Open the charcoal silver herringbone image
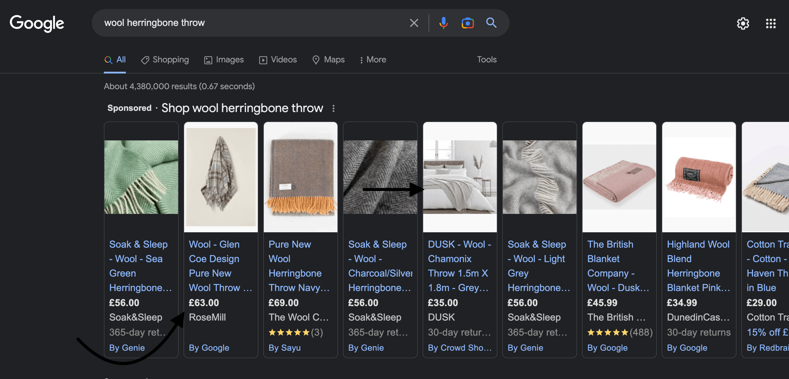The image size is (789, 379). pyautogui.click(x=380, y=177)
